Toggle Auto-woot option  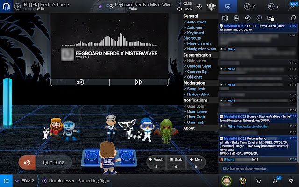(195, 22)
